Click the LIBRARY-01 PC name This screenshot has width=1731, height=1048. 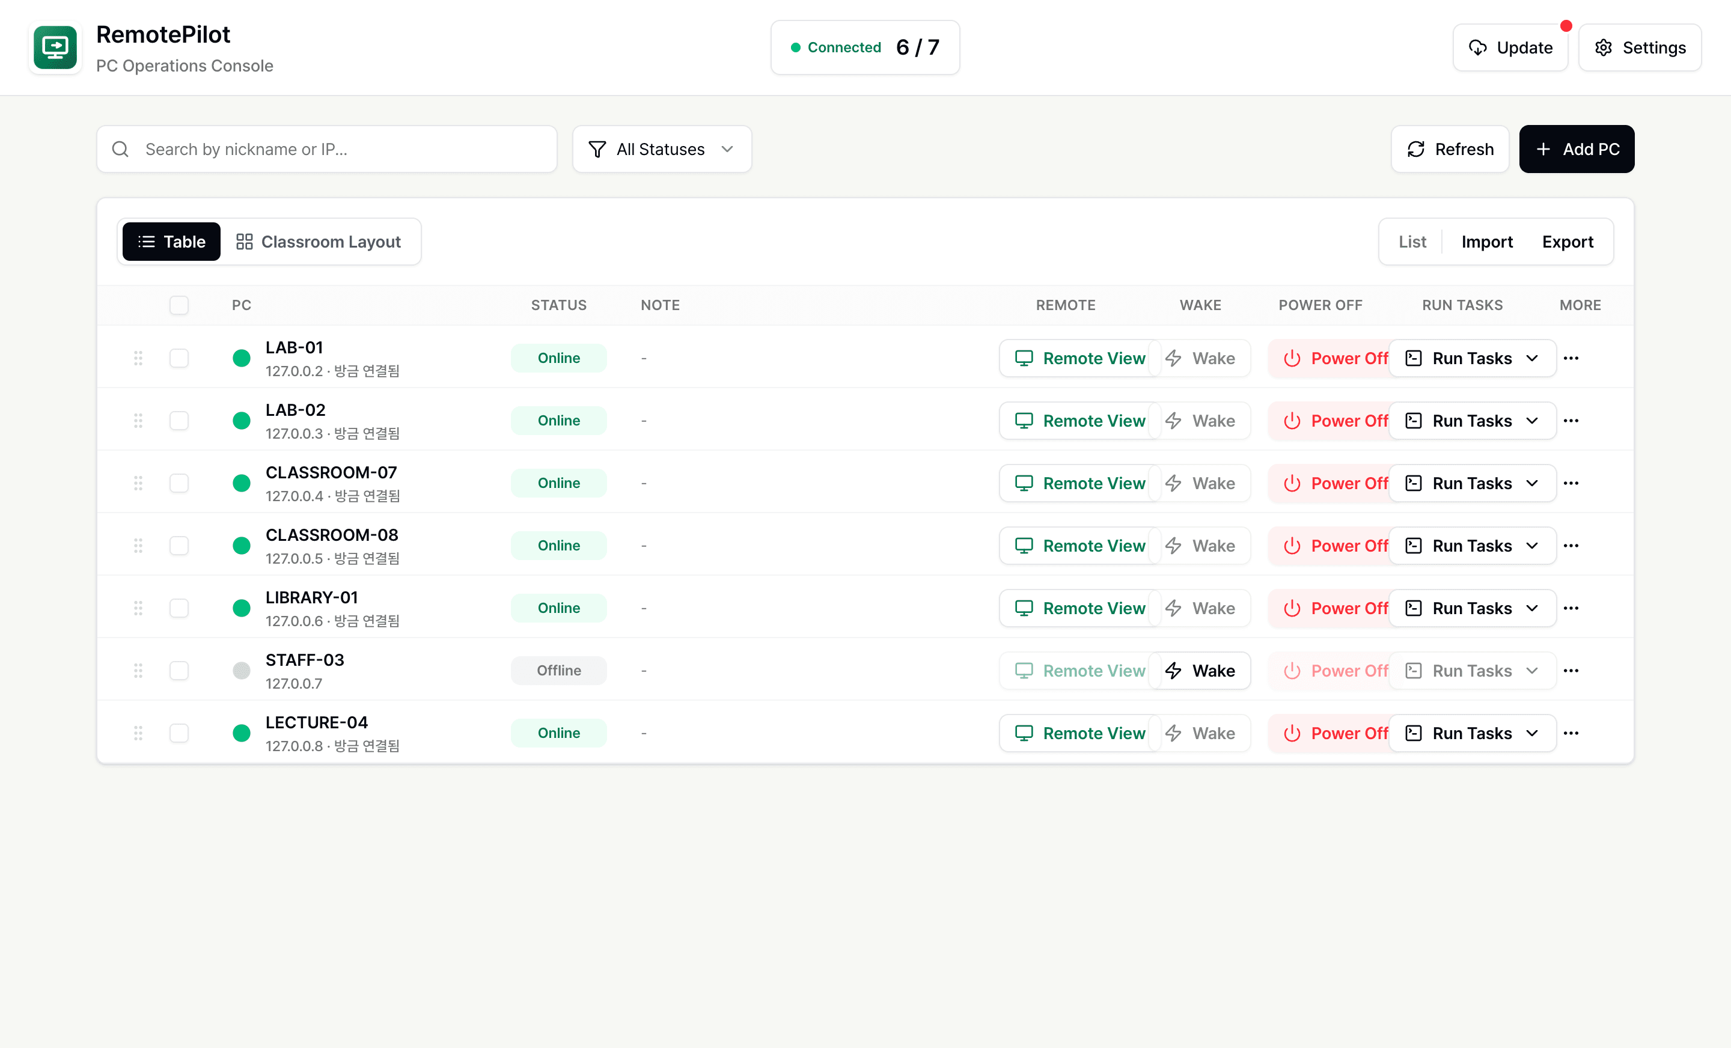312,597
